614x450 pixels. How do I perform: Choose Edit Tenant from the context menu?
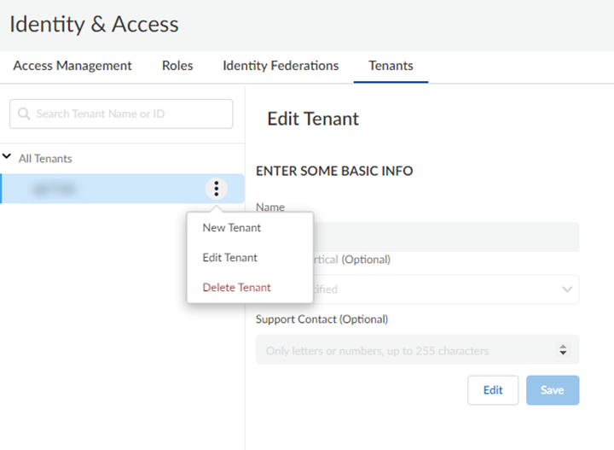pos(230,258)
